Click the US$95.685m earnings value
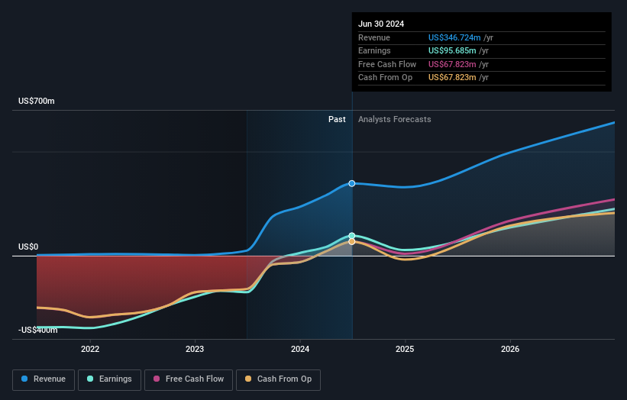 452,50
